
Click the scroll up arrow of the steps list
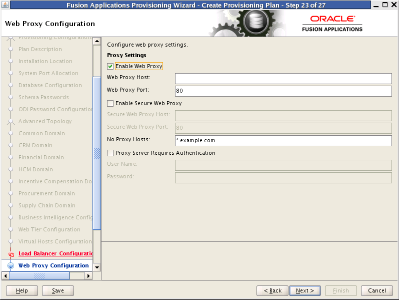97,41
